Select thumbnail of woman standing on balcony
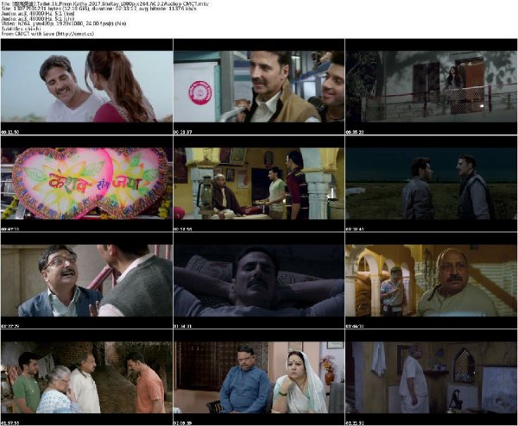Screen dimensions: 518x426 (431, 86)
